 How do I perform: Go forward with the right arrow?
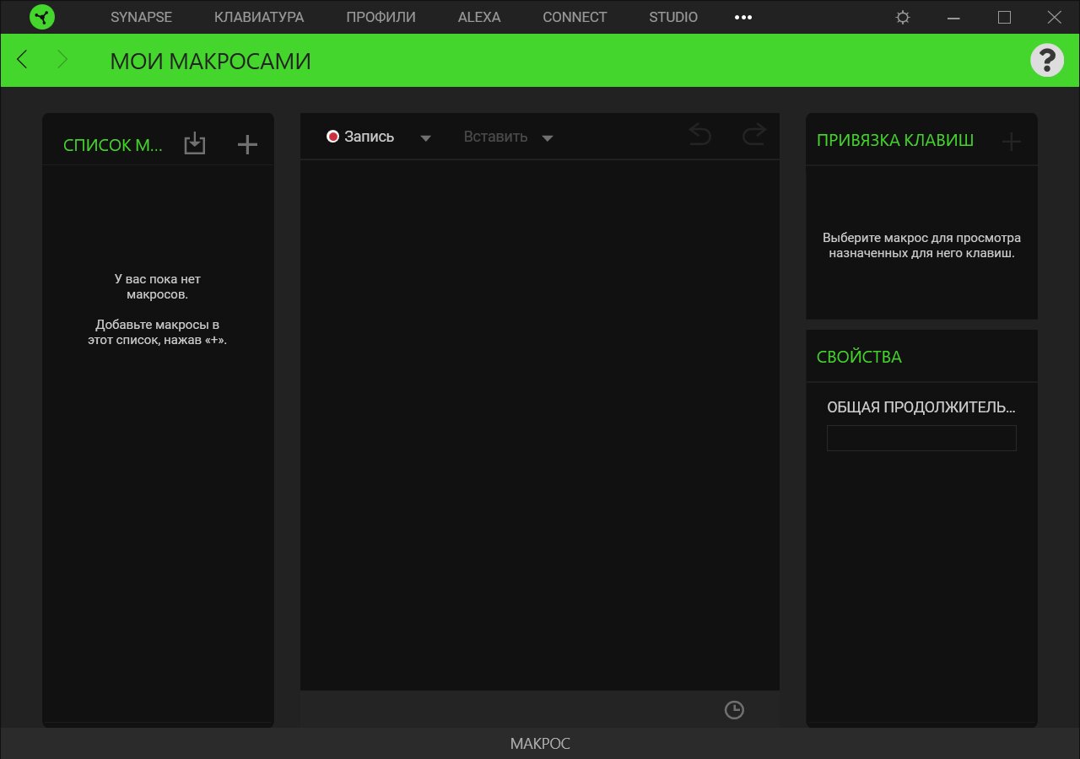click(x=62, y=59)
